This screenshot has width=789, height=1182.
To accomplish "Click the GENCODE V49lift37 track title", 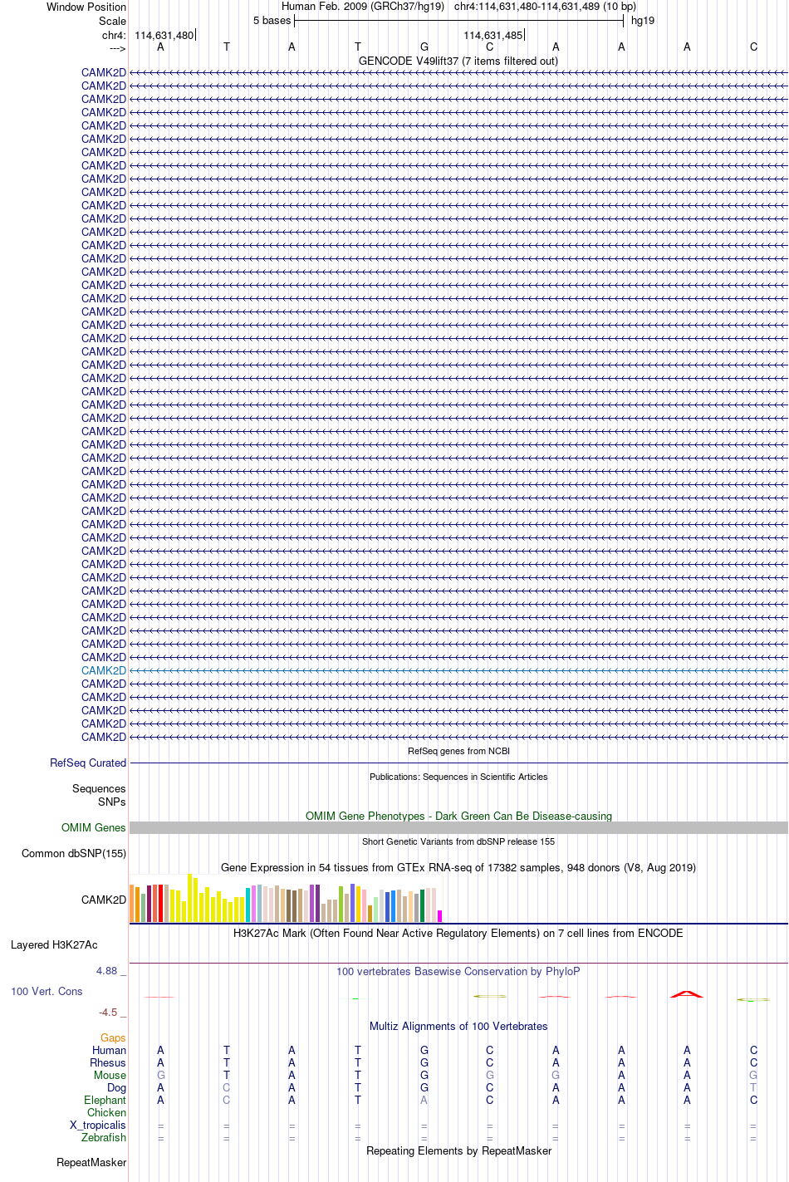I will coord(458,61).
